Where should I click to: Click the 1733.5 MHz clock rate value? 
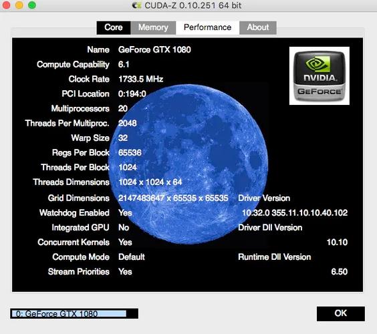[x=140, y=79]
